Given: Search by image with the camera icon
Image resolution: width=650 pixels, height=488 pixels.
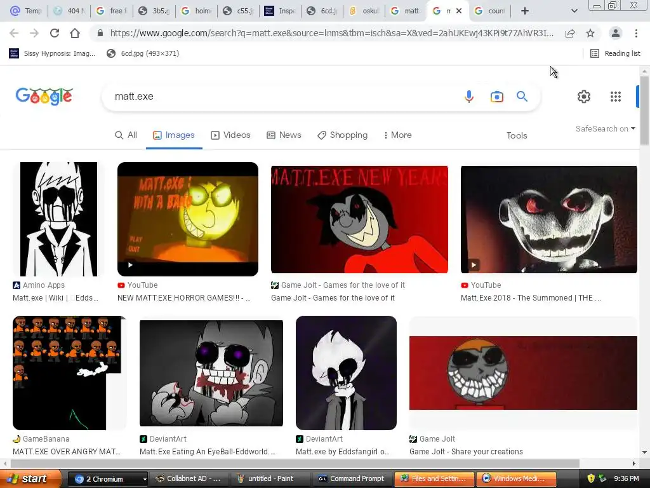Looking at the screenshot, I should (496, 97).
